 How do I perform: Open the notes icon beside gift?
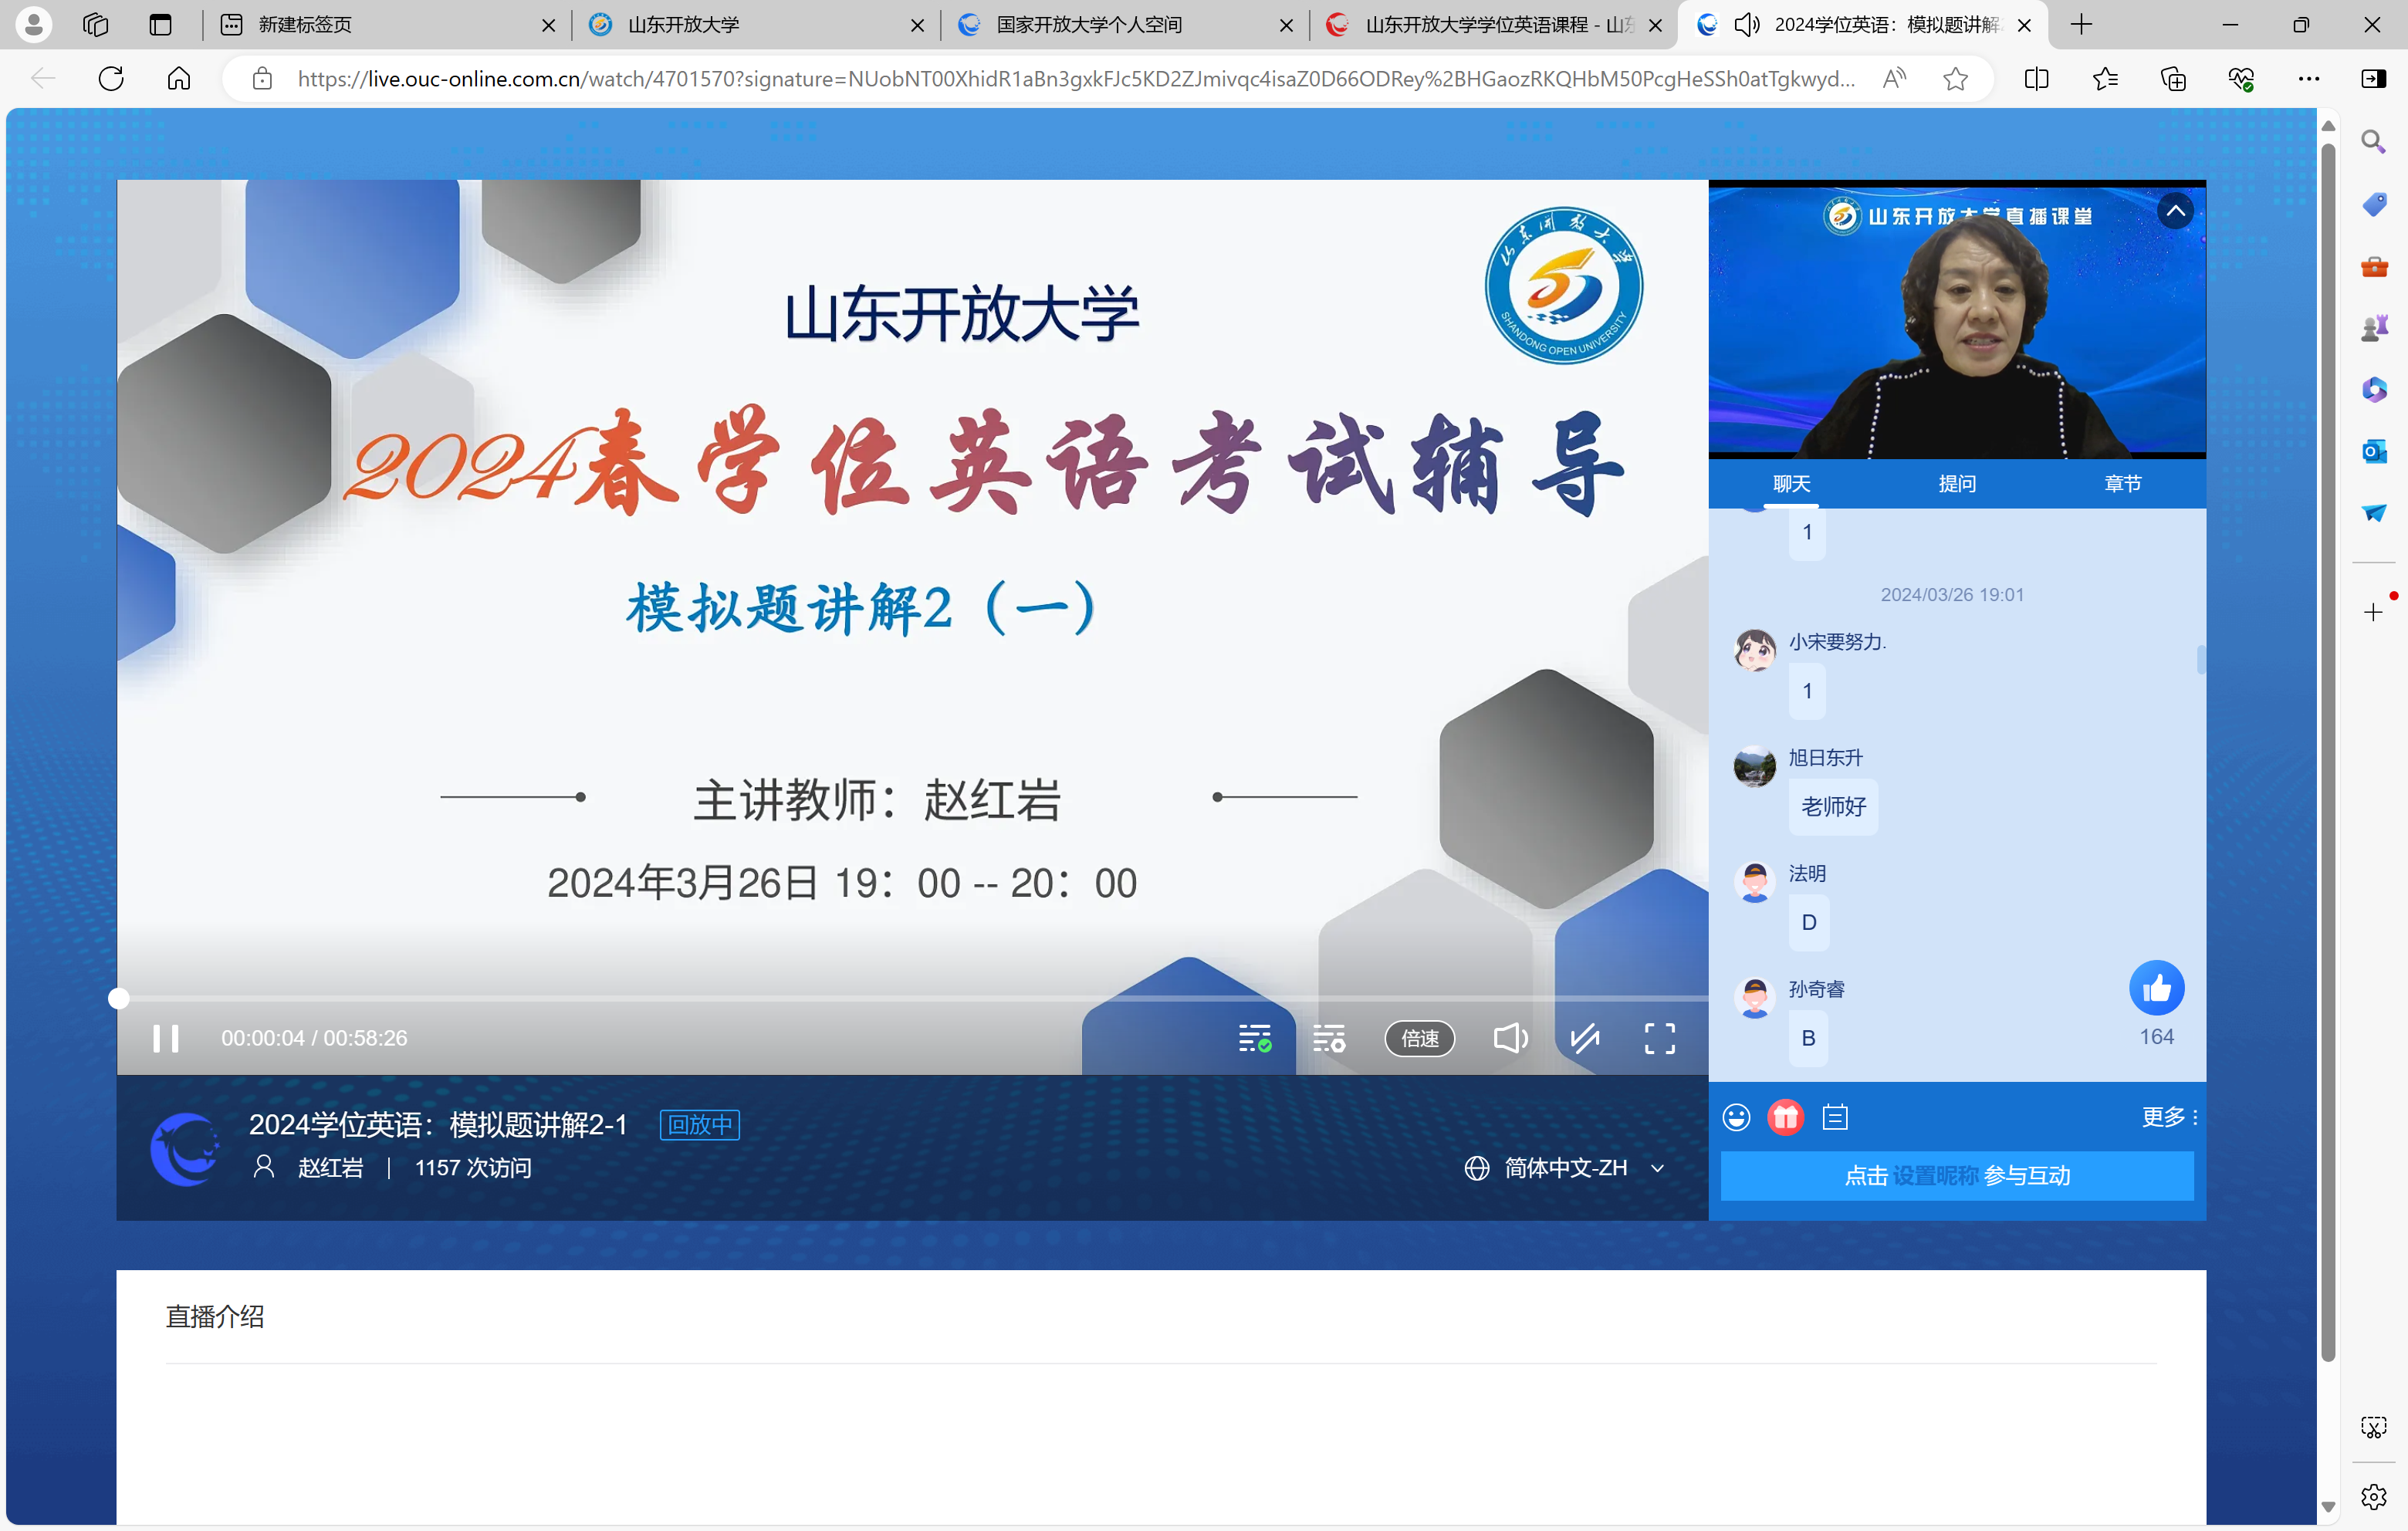pyautogui.click(x=1835, y=1117)
